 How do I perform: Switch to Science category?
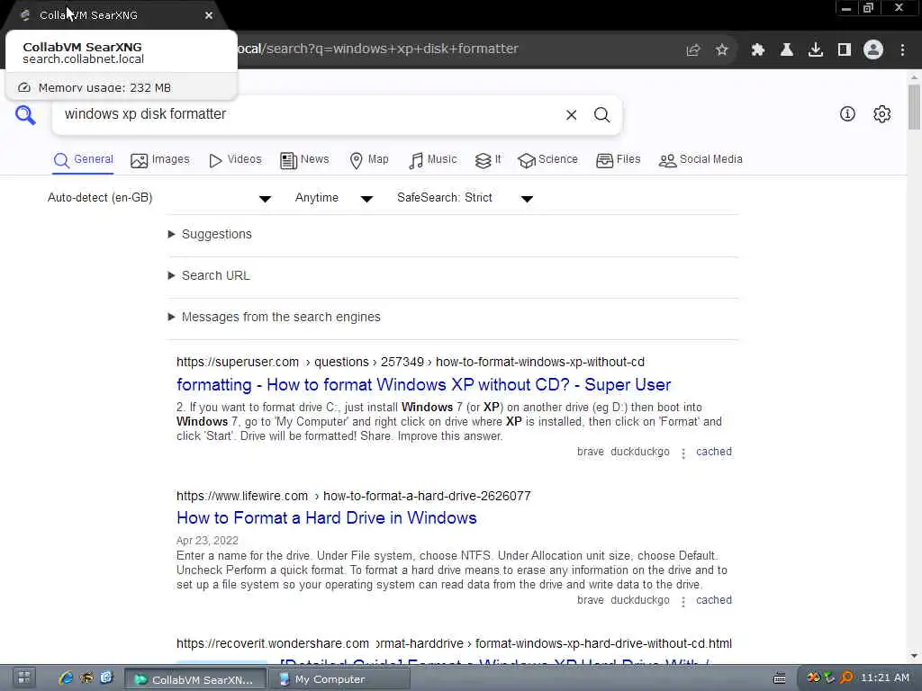pos(547,160)
